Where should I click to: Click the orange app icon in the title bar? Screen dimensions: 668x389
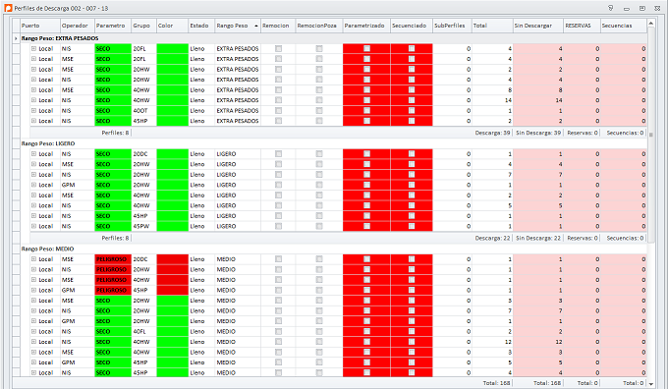point(8,8)
